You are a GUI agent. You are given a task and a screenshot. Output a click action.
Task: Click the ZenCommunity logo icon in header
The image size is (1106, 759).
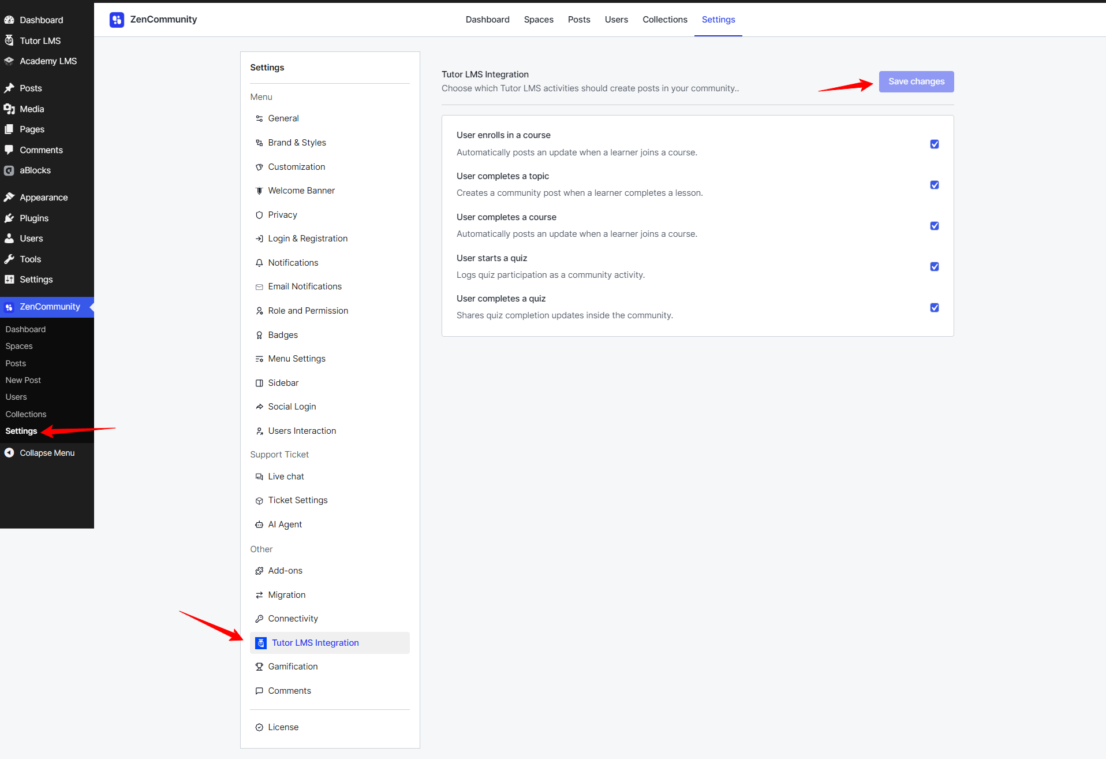pos(117,20)
